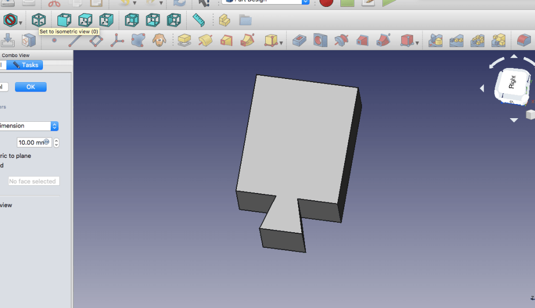The width and height of the screenshot is (535, 308).
Task: Click the Linear Pattern tool icon
Action: 456,40
